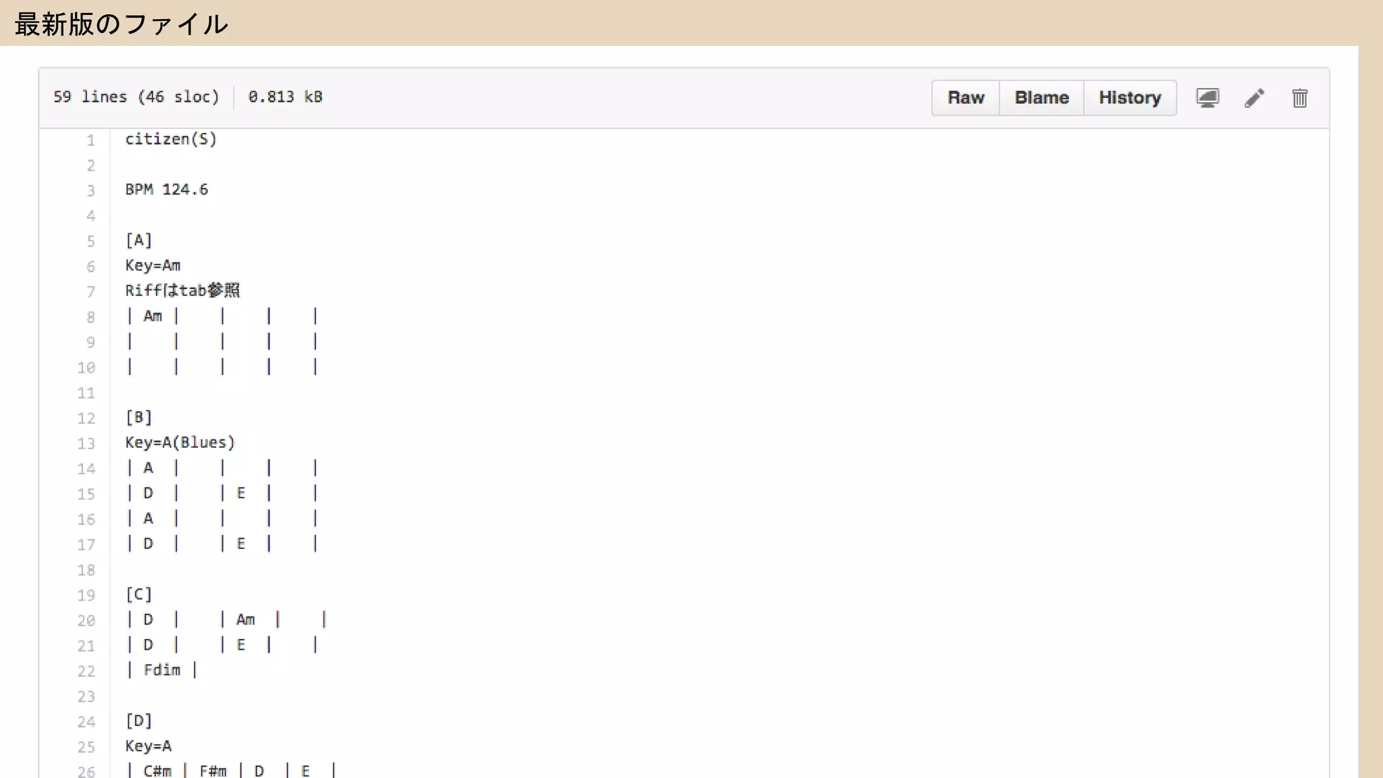Open the Raw file view
1383x778 pixels.
[966, 98]
